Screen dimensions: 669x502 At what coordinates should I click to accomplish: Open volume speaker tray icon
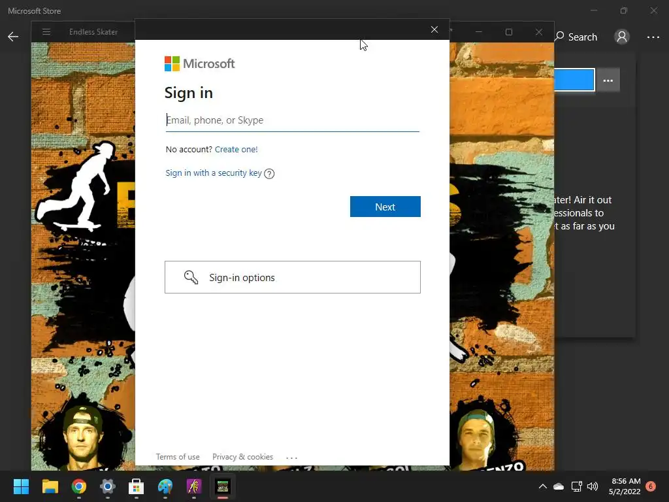(592, 486)
